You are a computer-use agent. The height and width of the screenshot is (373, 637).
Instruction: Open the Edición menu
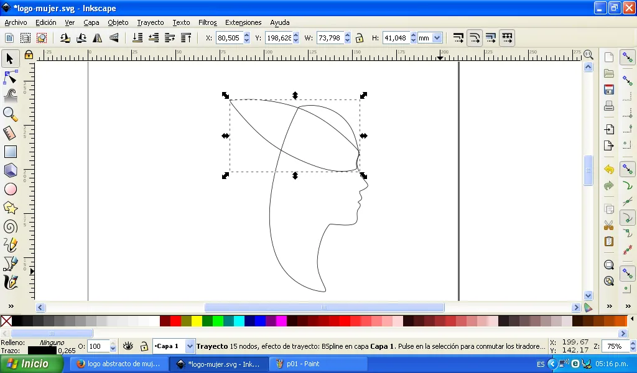(46, 22)
